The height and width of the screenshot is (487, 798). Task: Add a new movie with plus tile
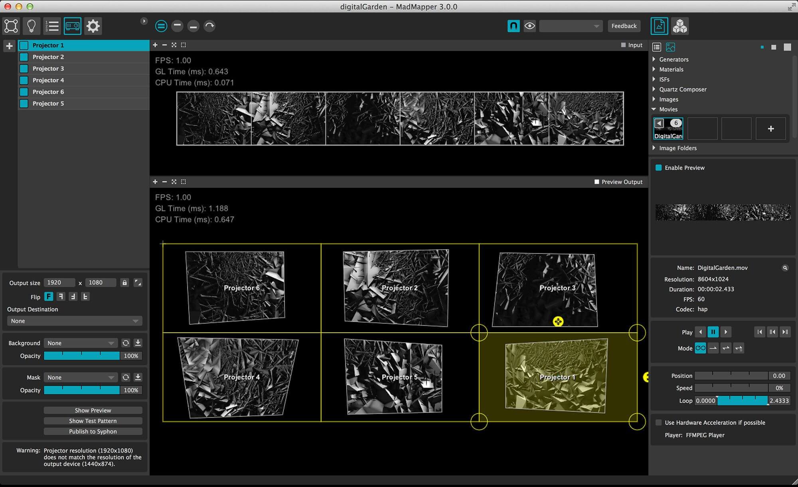pos(771,128)
